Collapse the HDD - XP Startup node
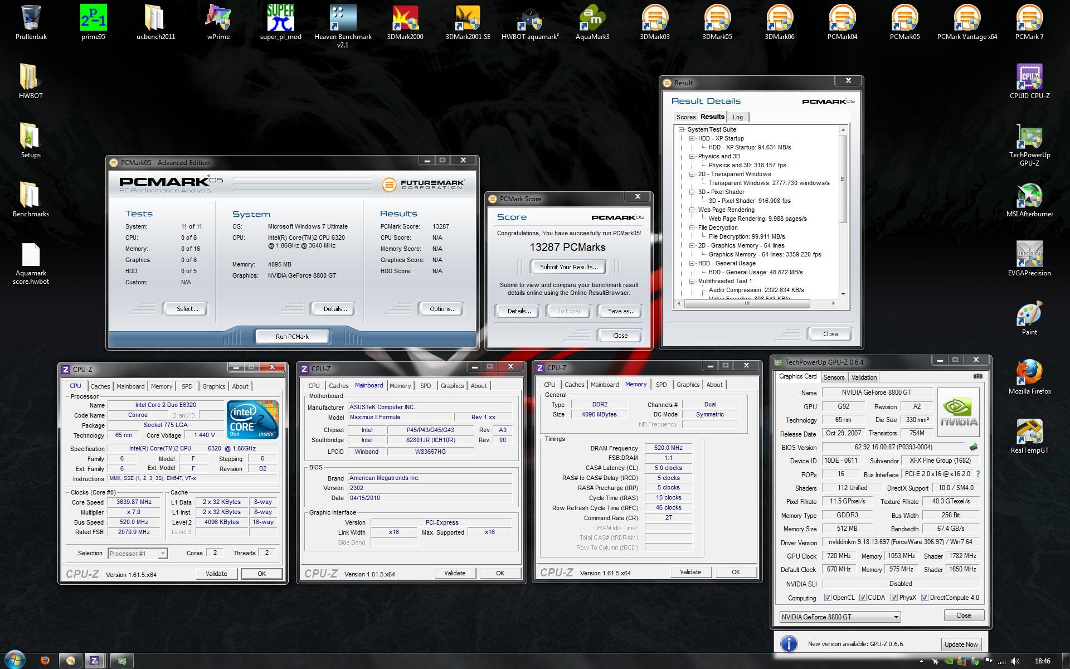Viewport: 1070px width, 669px height. tap(692, 138)
